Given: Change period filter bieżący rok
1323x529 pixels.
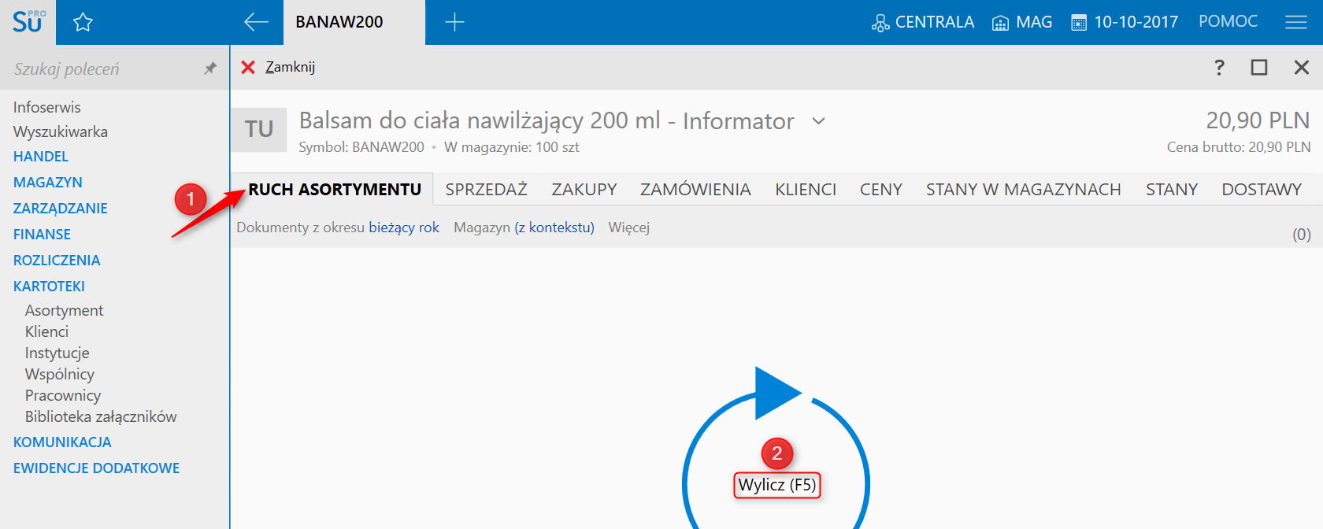Looking at the screenshot, I should pos(404,228).
